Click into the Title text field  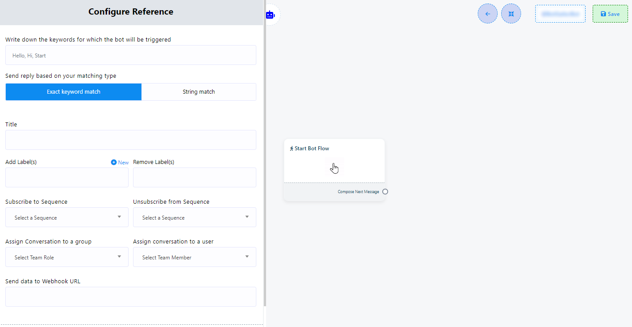click(x=131, y=140)
